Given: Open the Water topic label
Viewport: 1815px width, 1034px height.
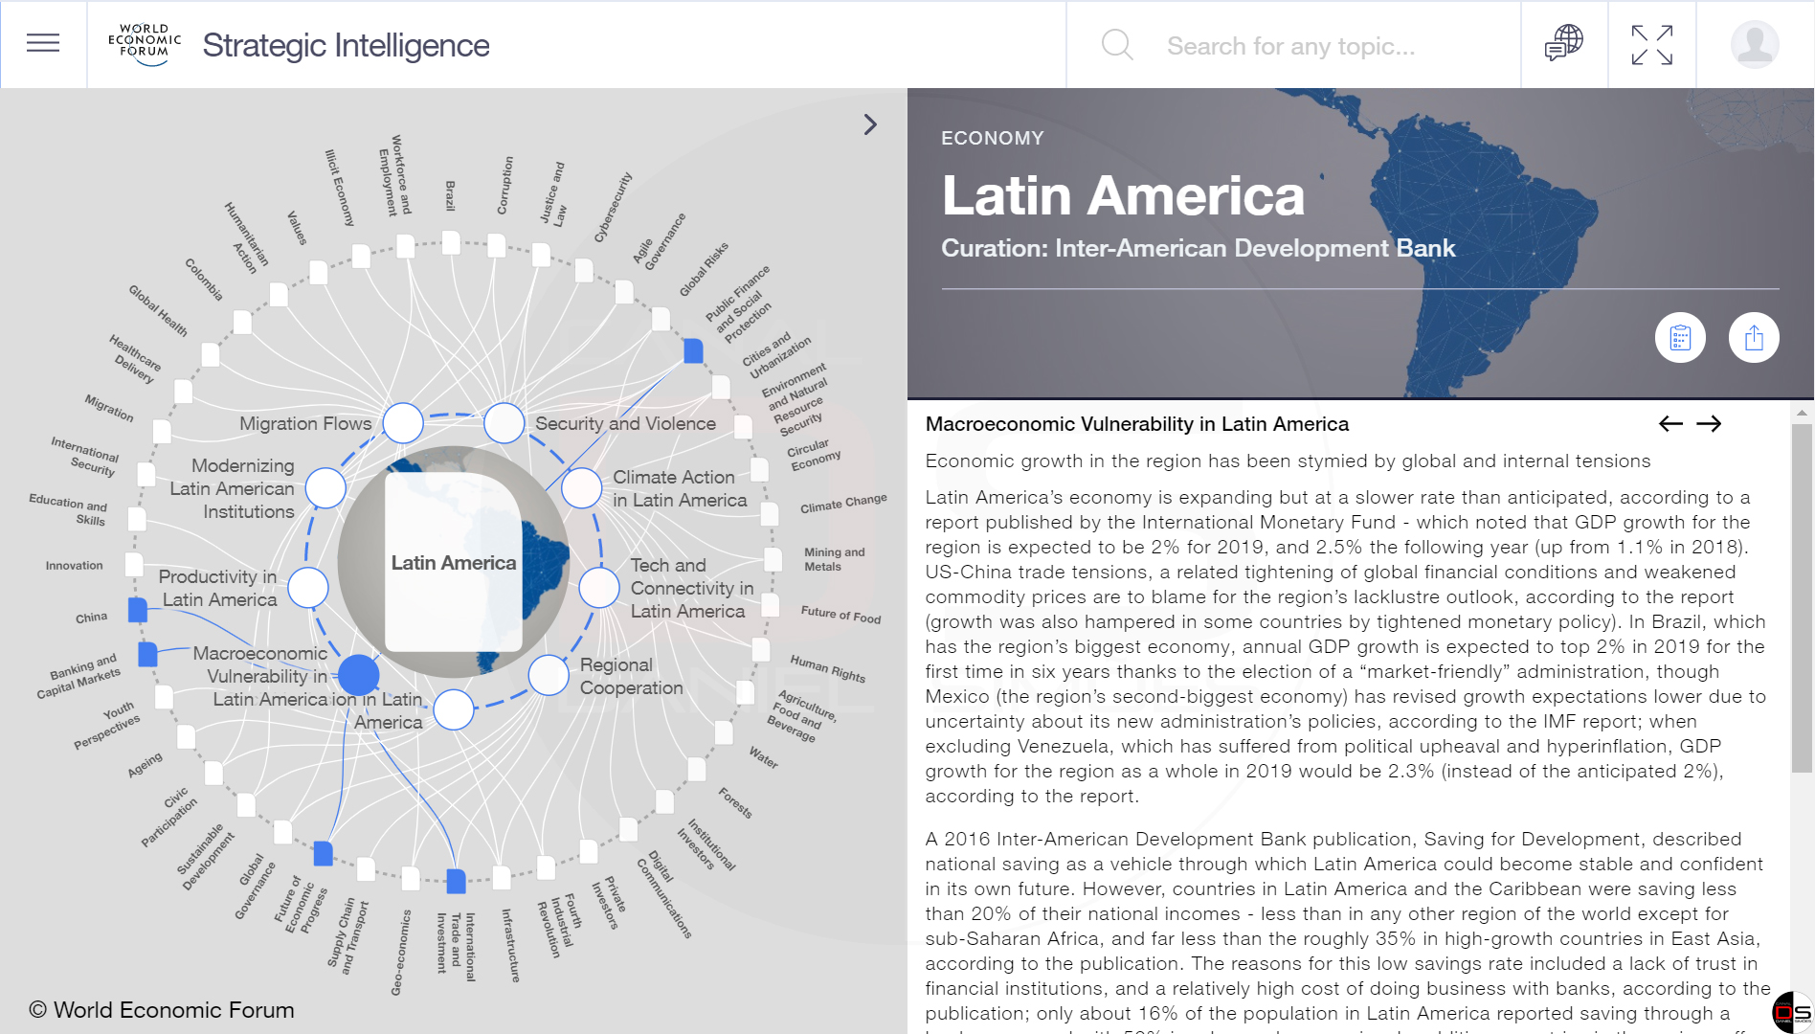Looking at the screenshot, I should 763,757.
